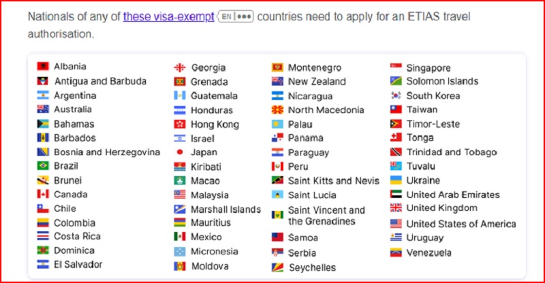Select the Canada flag icon
The width and height of the screenshot is (545, 283).
point(43,195)
